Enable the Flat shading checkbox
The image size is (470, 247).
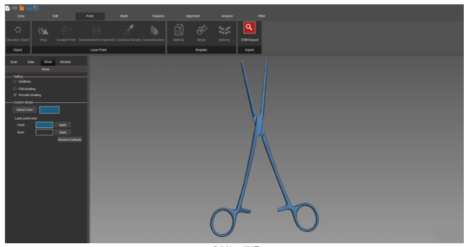(15, 89)
